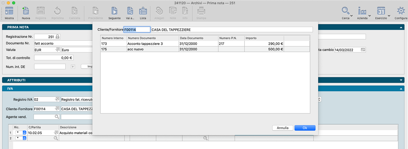Go to next record with Seguente
The width and height of the screenshot is (408, 149).
click(x=114, y=12)
